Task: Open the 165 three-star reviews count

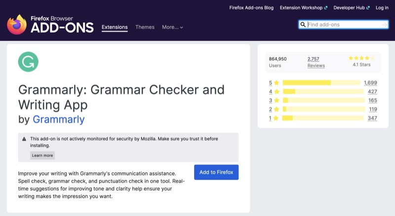Action: click(373, 100)
